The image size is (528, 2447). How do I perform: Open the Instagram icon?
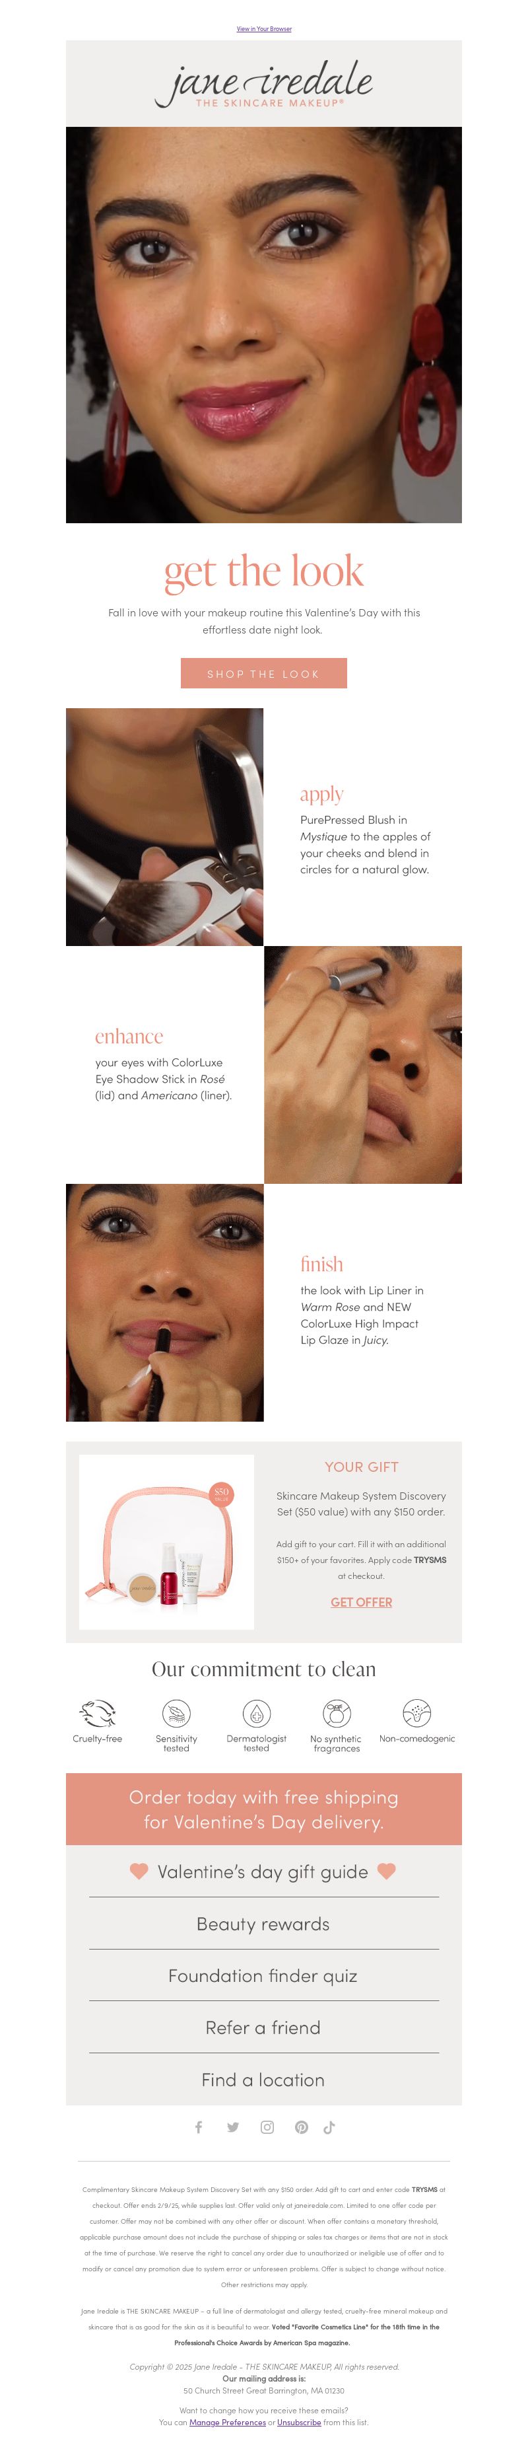(x=267, y=2127)
